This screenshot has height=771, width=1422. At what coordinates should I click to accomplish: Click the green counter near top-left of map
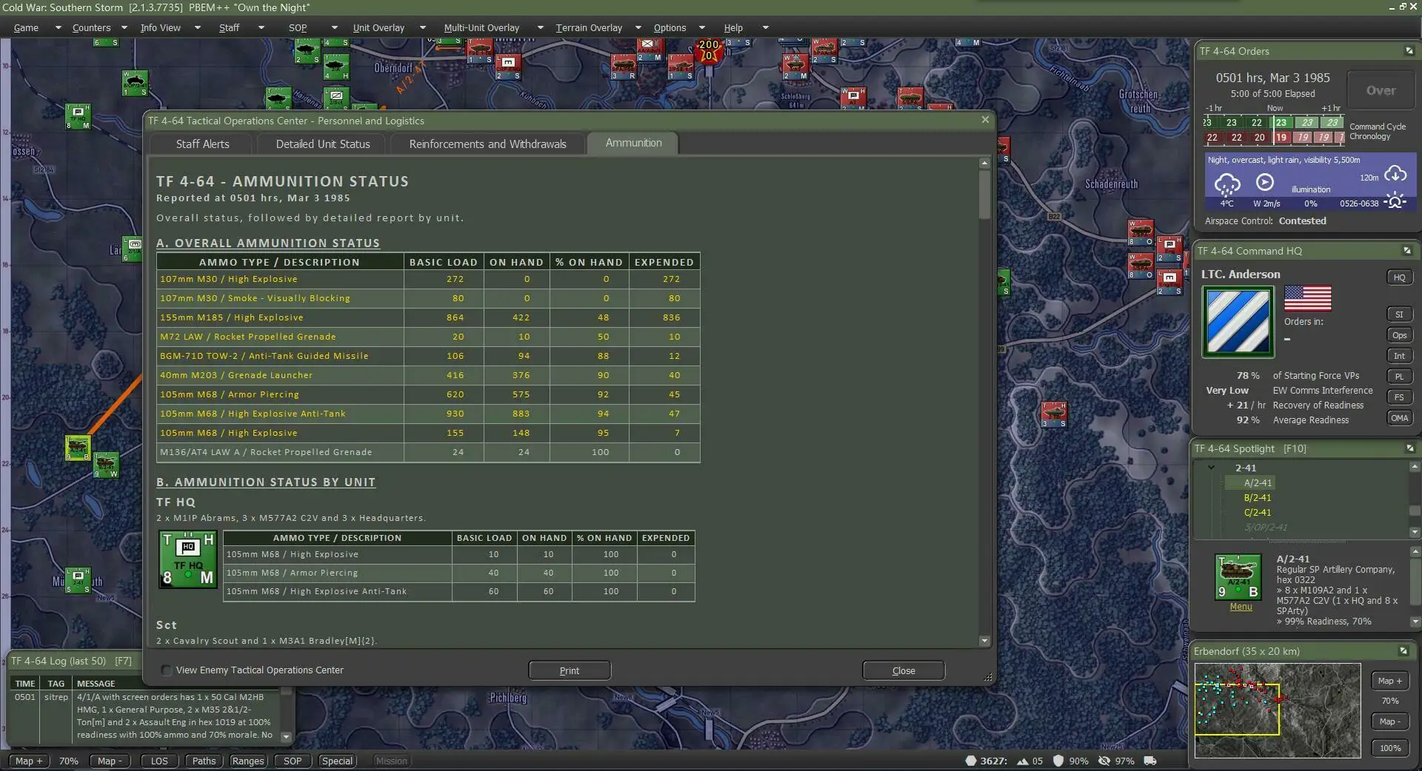coord(135,83)
